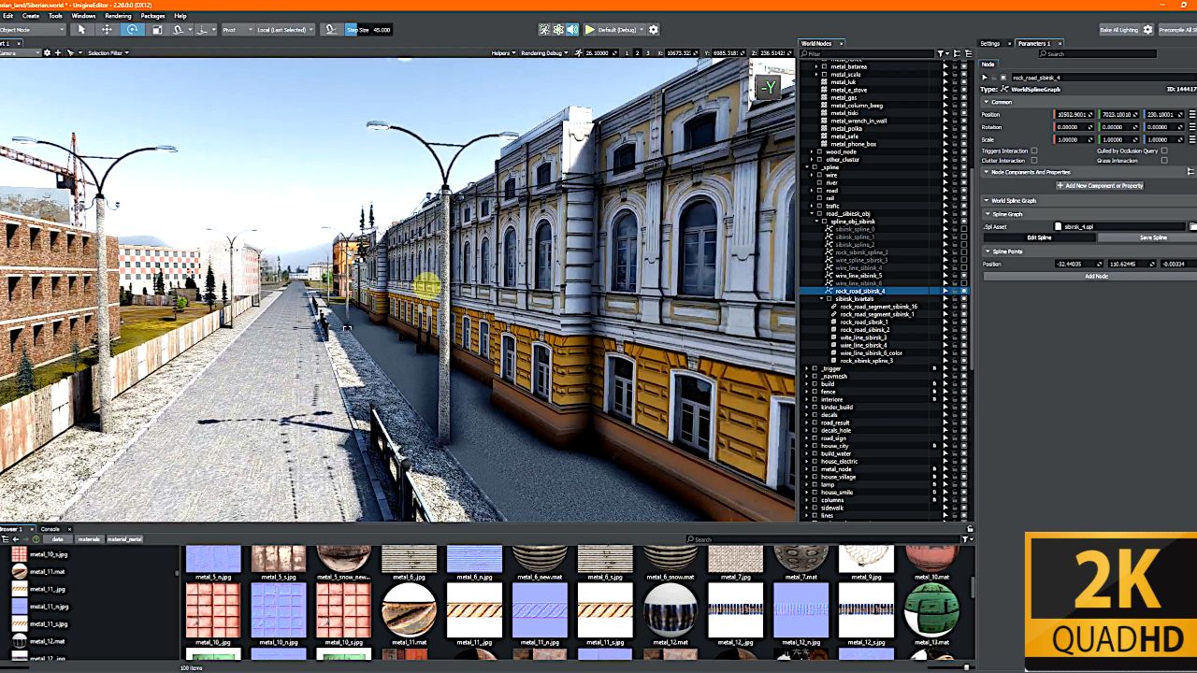Open folder icon next to .Spl Asset

pos(1192,226)
